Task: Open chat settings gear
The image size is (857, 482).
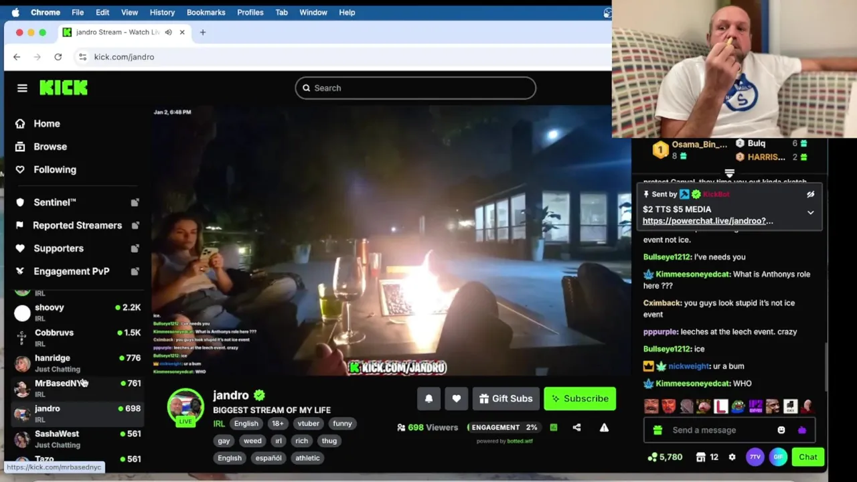Action: coord(732,457)
